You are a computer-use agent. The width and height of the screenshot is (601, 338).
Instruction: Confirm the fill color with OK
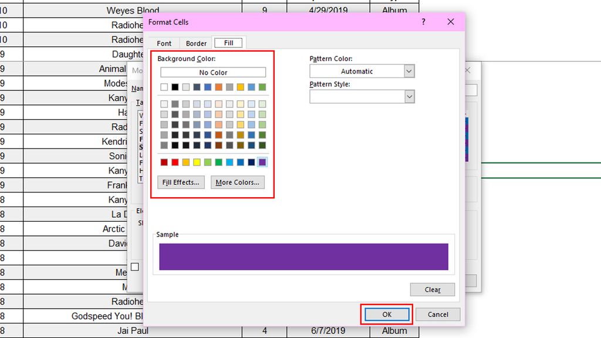click(x=386, y=314)
